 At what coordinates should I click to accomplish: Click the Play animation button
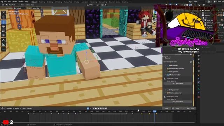(101, 108)
